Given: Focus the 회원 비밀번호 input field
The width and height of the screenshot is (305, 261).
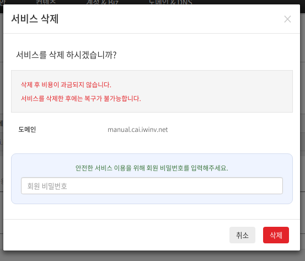Looking at the screenshot, I should 152,185.
